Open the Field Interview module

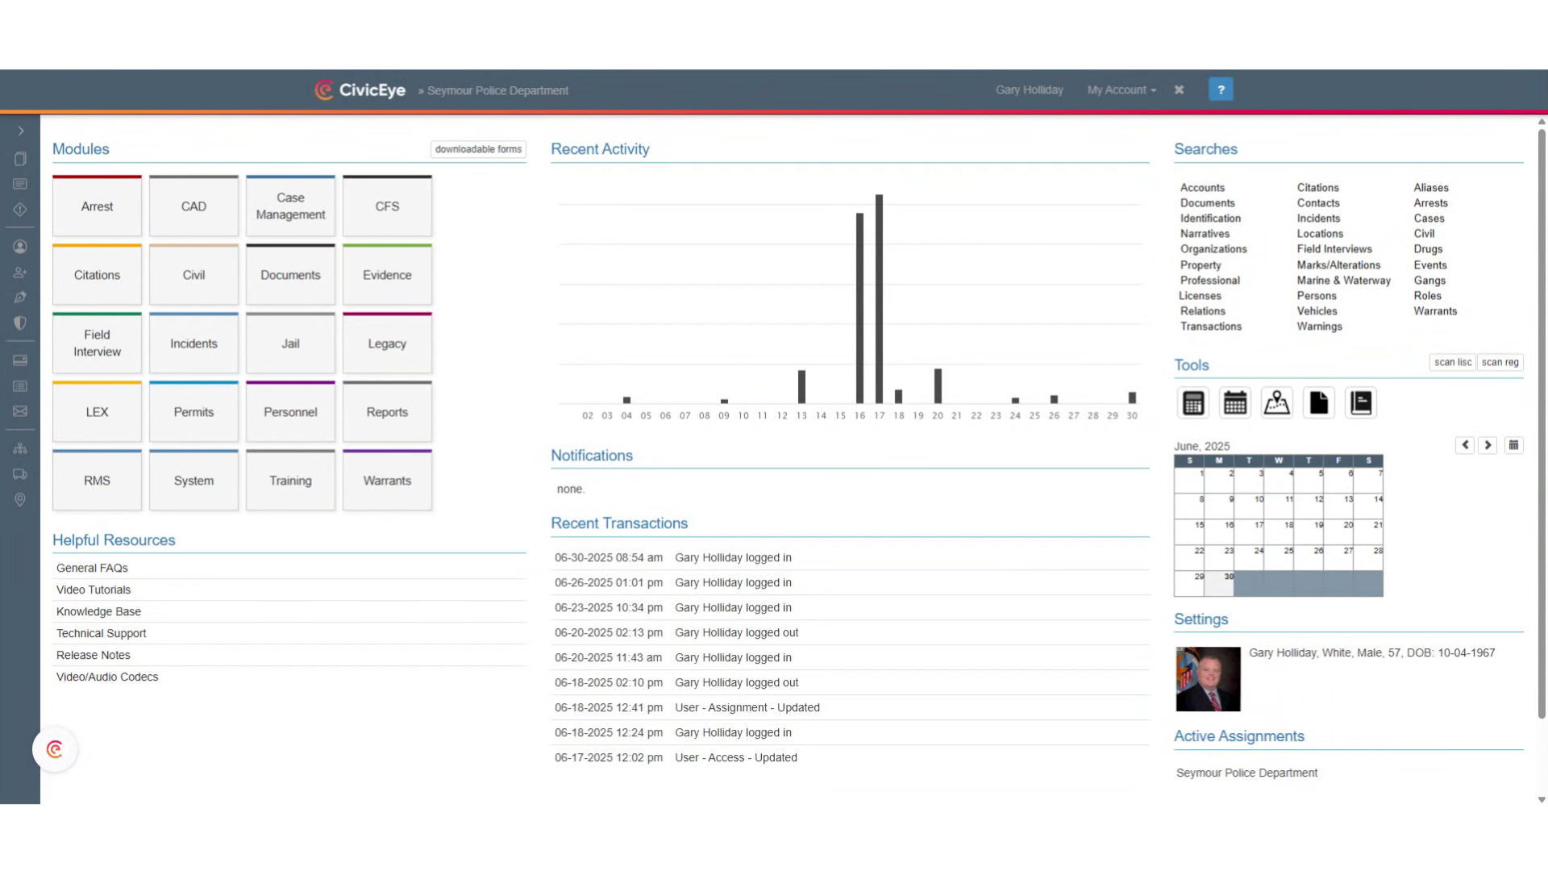[x=97, y=344]
